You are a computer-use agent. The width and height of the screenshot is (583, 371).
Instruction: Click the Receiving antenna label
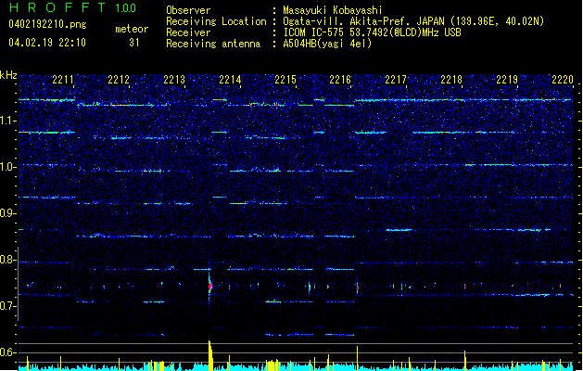[213, 44]
